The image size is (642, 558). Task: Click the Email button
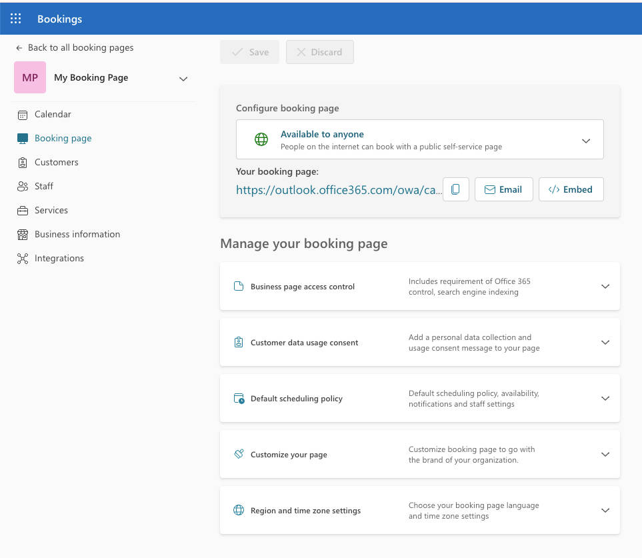click(x=503, y=189)
